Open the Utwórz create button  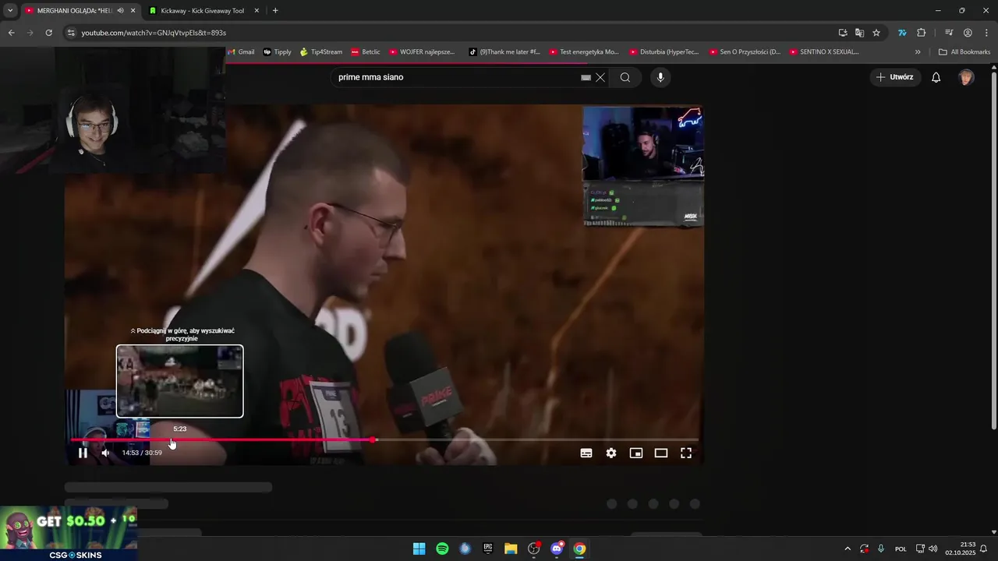coord(895,77)
